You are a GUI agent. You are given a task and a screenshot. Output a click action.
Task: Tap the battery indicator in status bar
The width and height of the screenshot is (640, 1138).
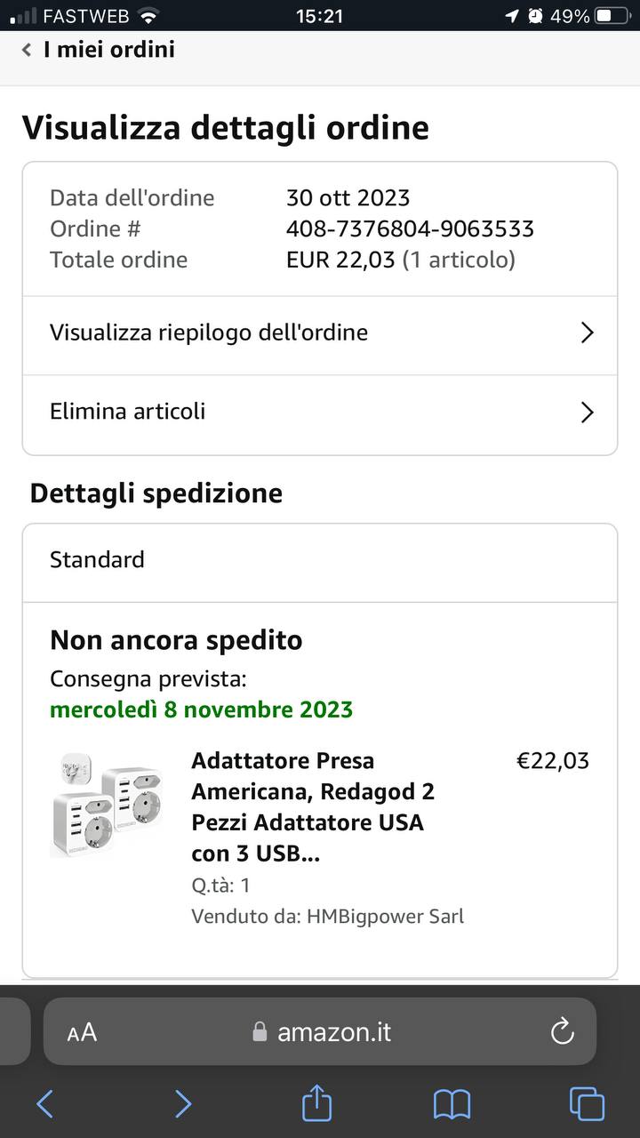(613, 16)
